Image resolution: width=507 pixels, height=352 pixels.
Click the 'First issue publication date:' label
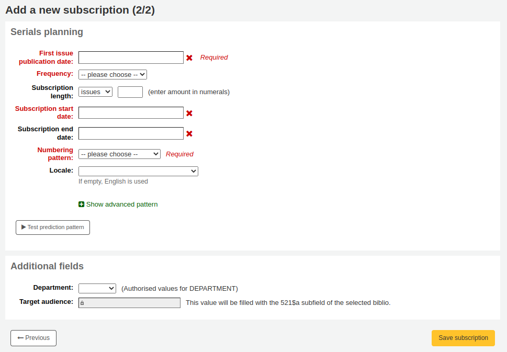(x=46, y=57)
